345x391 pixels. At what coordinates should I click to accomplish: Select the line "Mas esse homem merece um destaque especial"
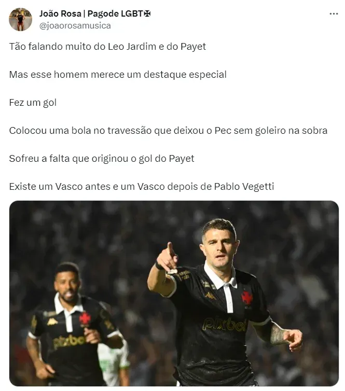click(118, 75)
